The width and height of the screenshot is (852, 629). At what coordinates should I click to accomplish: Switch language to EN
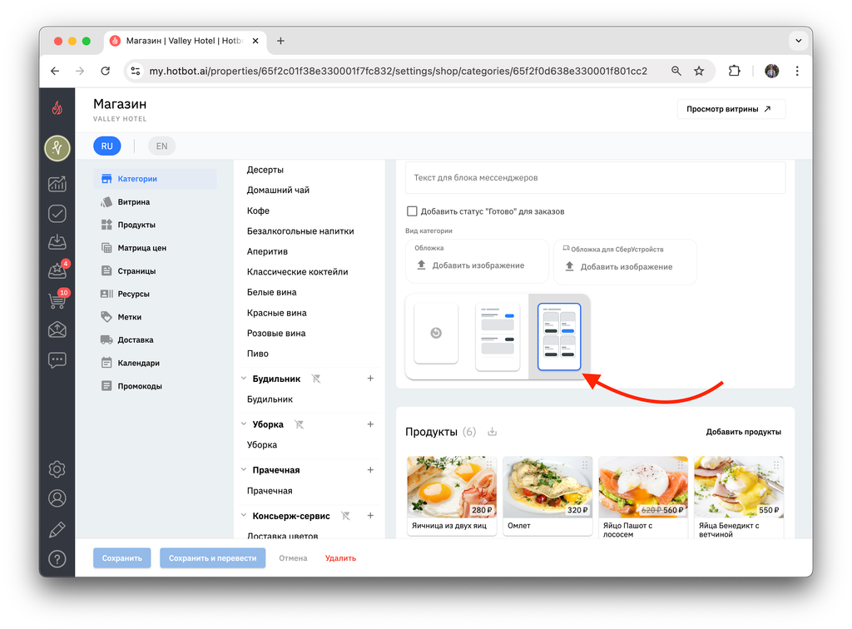click(x=162, y=146)
